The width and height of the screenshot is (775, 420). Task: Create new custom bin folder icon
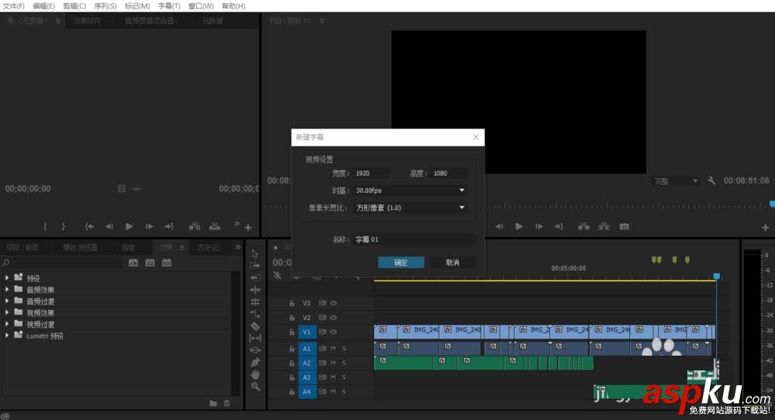(x=213, y=403)
